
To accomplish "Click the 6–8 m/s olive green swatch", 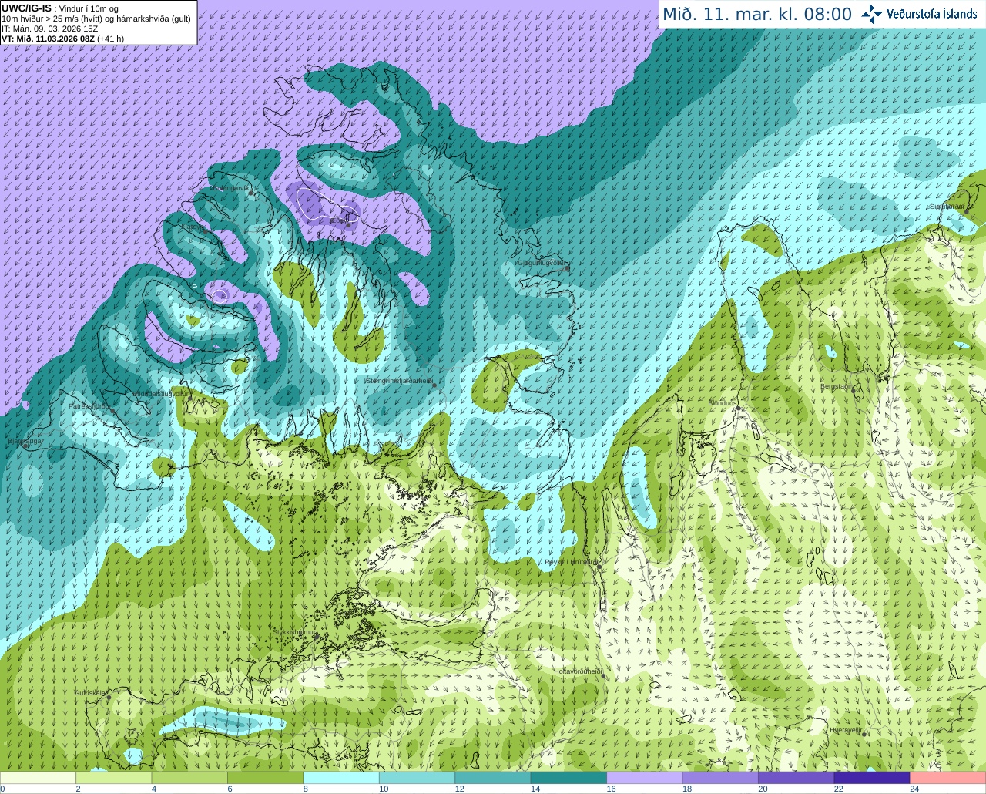I will [265, 778].
